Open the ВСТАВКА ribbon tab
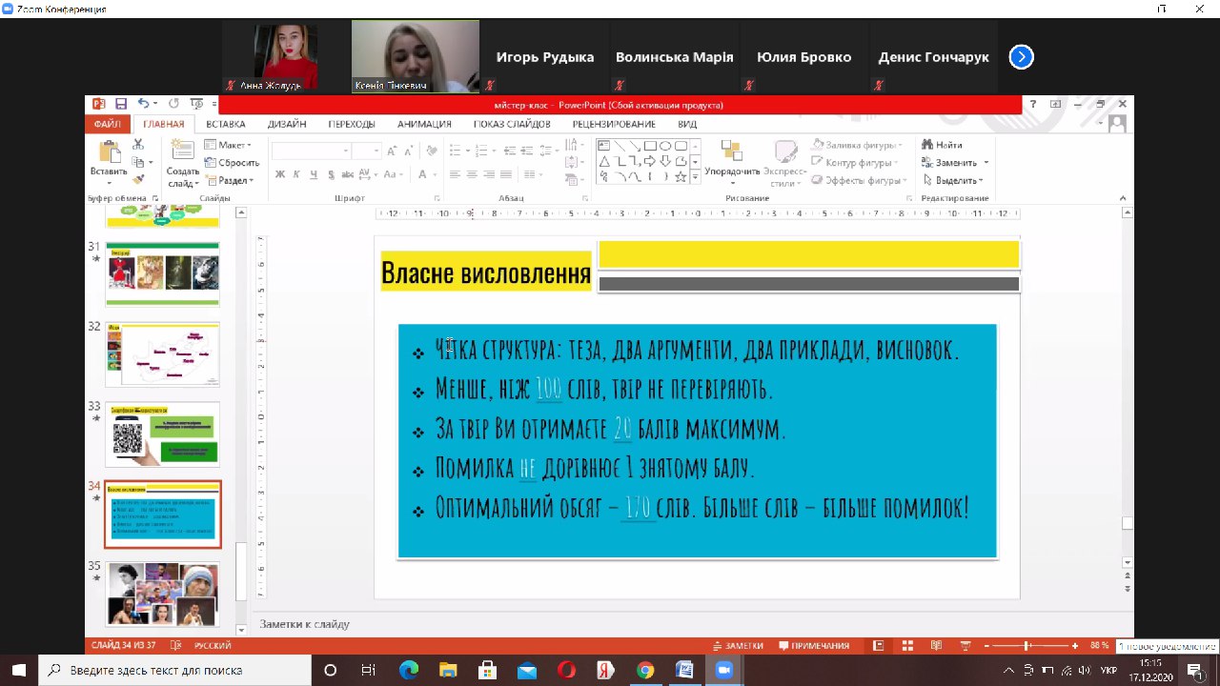 226,124
